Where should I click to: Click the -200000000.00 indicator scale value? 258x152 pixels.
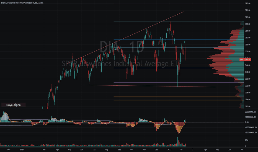(251, 132)
